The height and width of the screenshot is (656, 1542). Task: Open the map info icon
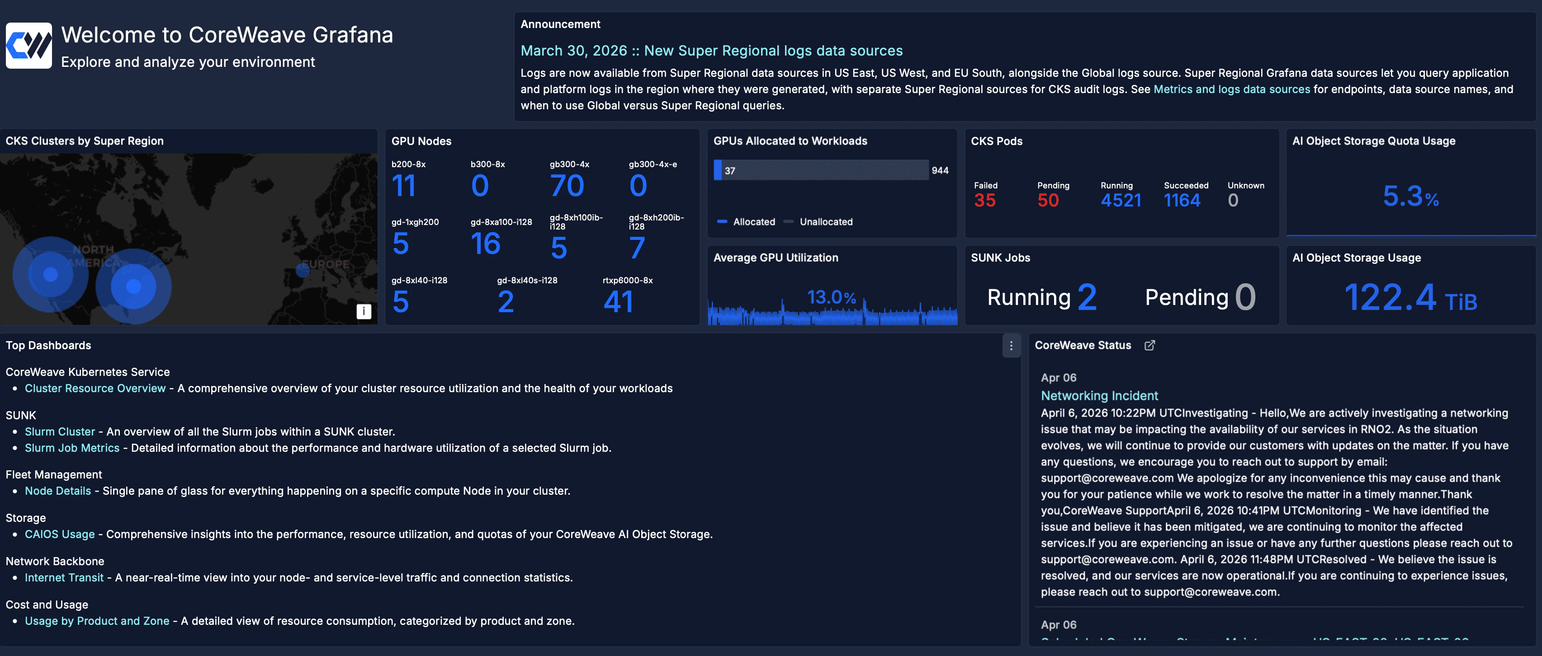tap(364, 311)
